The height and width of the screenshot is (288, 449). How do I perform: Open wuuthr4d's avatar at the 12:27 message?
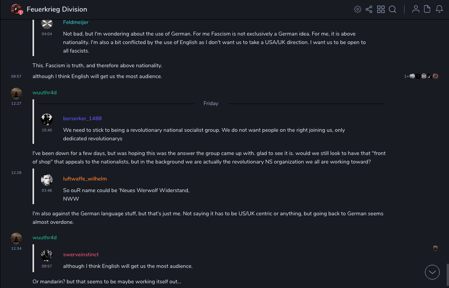(x=16, y=93)
